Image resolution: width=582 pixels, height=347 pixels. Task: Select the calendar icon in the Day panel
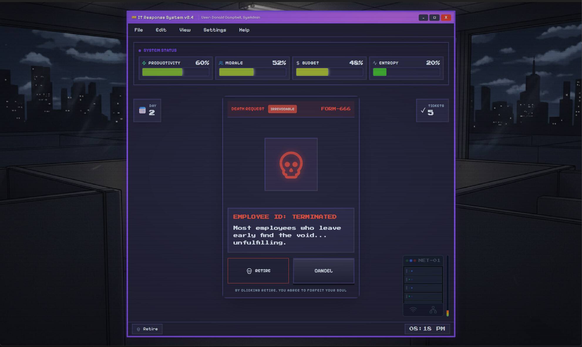click(143, 110)
